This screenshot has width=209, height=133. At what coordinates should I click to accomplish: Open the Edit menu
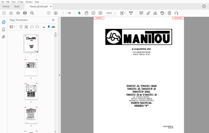pos(8,2)
